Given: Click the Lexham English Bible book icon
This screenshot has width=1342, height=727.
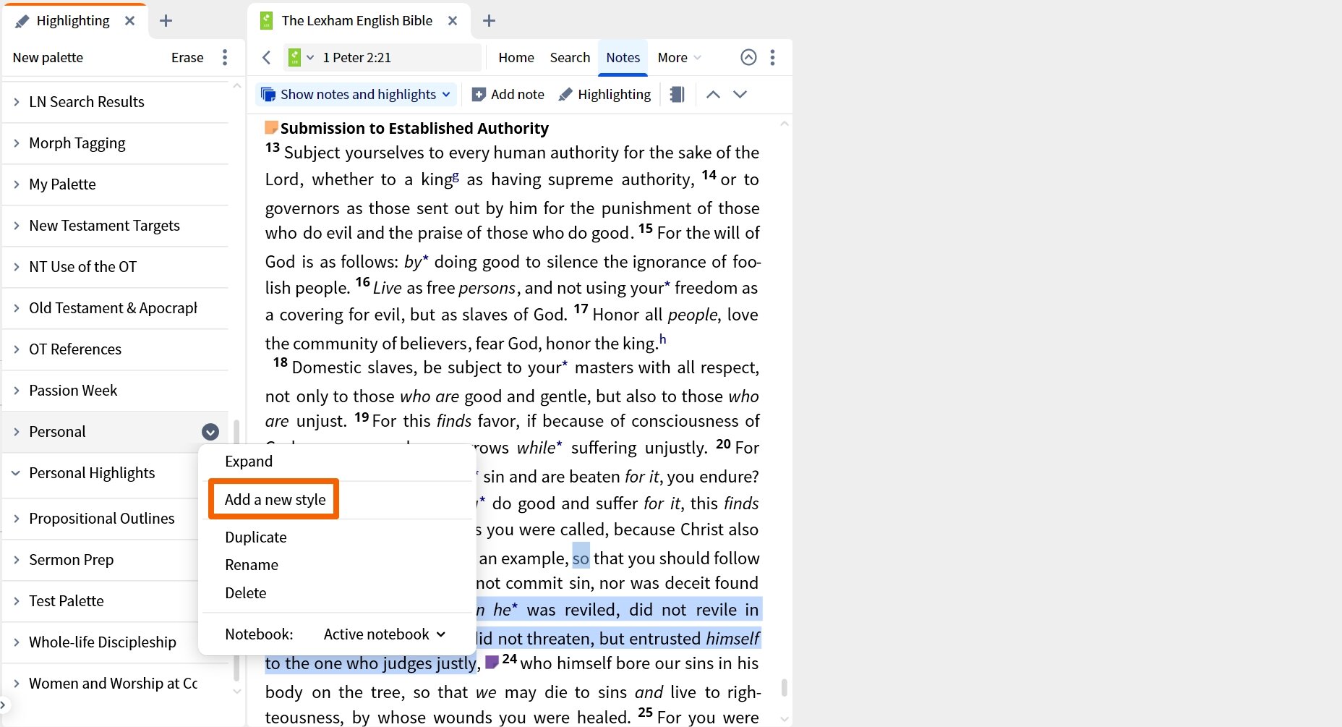Looking at the screenshot, I should [x=266, y=21].
